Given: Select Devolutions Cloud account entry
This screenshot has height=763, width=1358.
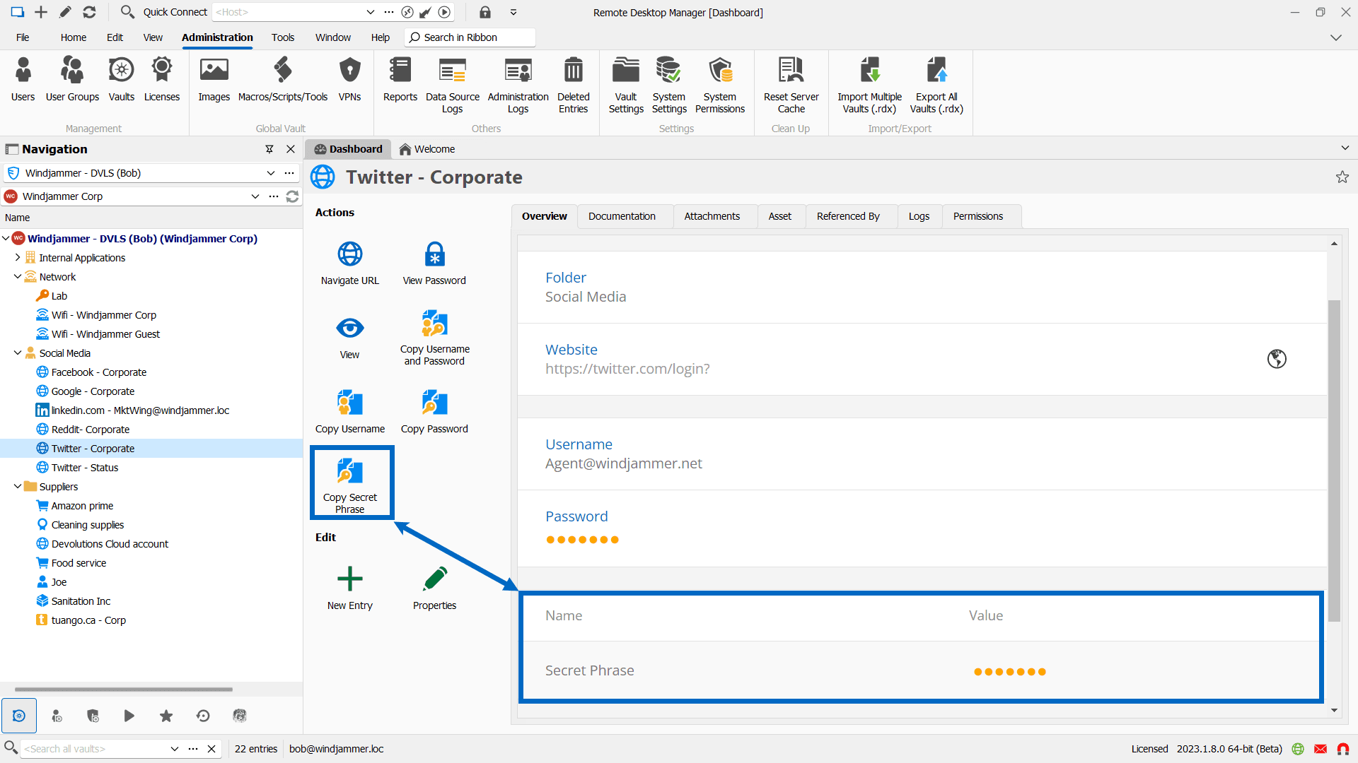Looking at the screenshot, I should [110, 544].
